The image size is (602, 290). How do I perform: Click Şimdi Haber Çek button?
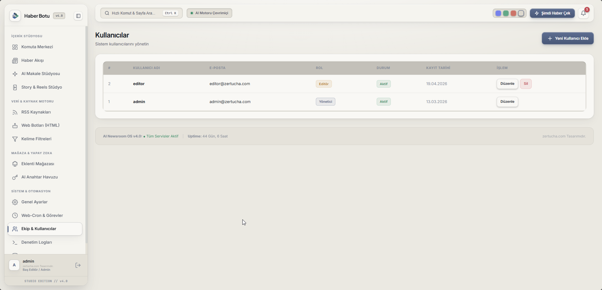coord(552,13)
